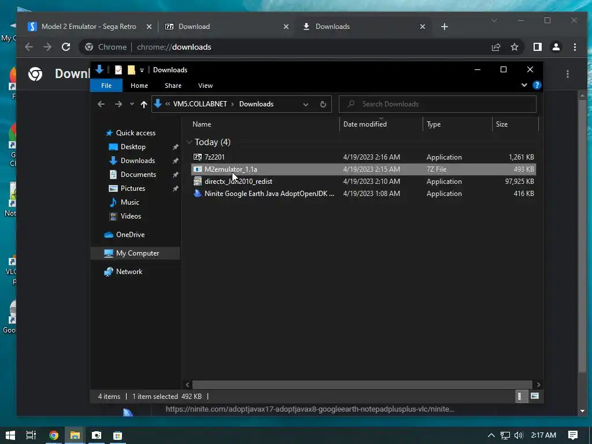Viewport: 592px width, 444px height.
Task: Bookmark this page with star icon
Action: tap(514, 47)
